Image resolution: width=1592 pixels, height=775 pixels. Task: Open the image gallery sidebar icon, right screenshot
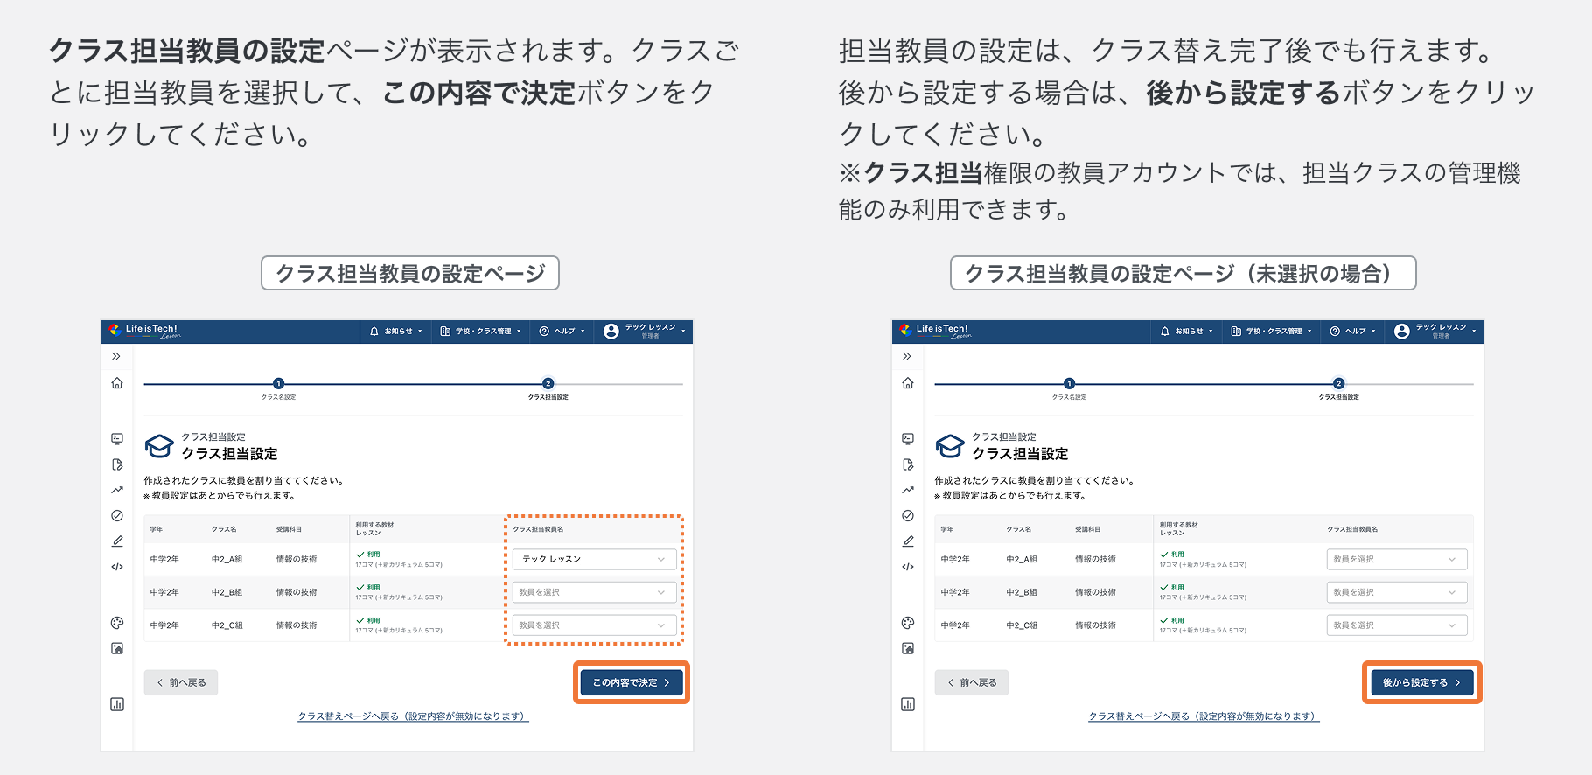(x=908, y=648)
